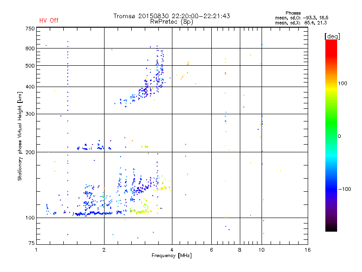Click the x-axis tick label "8"

[240, 250]
